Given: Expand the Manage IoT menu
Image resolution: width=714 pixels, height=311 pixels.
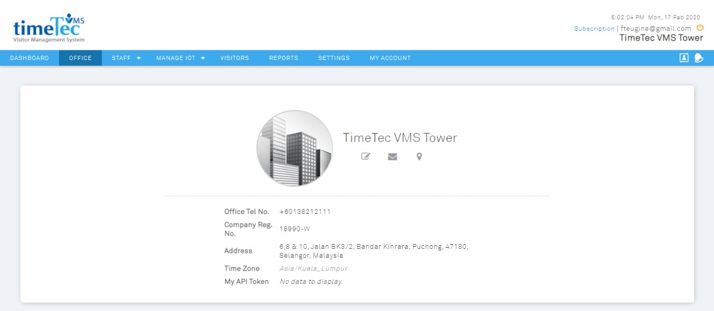Looking at the screenshot, I should click(181, 58).
